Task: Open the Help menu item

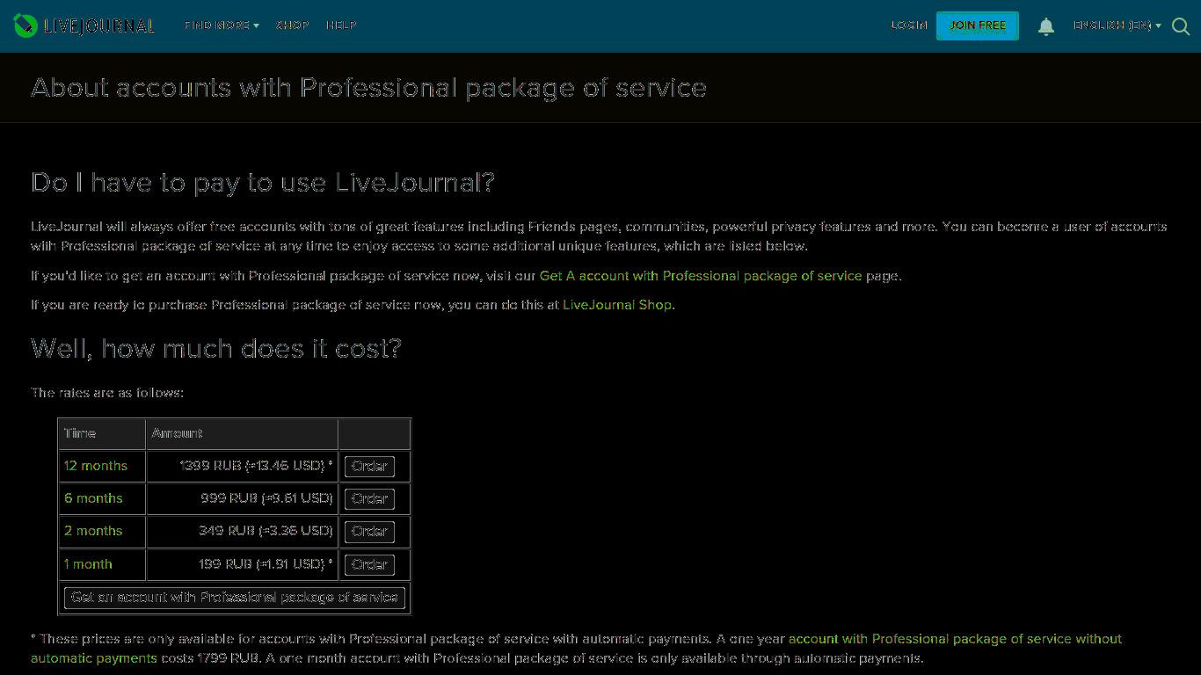Action: click(x=341, y=25)
